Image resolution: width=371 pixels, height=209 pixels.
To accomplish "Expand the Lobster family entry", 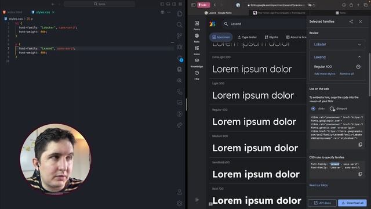I will click(x=337, y=44).
